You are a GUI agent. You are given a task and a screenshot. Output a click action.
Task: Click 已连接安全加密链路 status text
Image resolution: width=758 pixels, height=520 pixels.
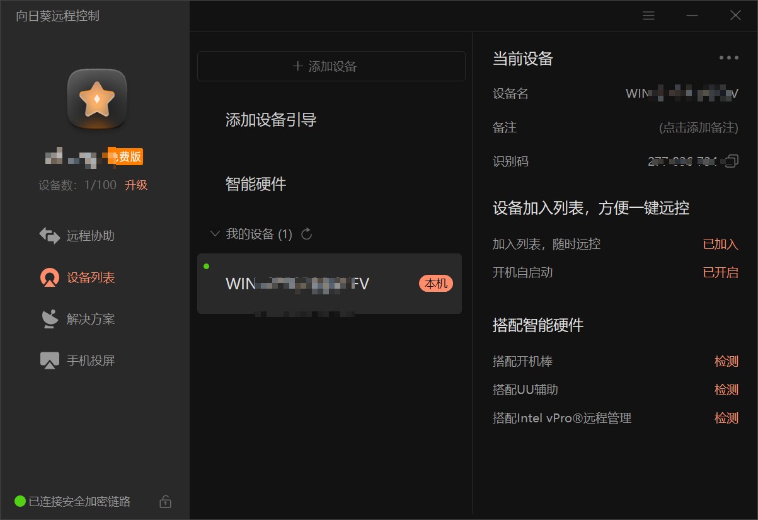[x=80, y=502]
